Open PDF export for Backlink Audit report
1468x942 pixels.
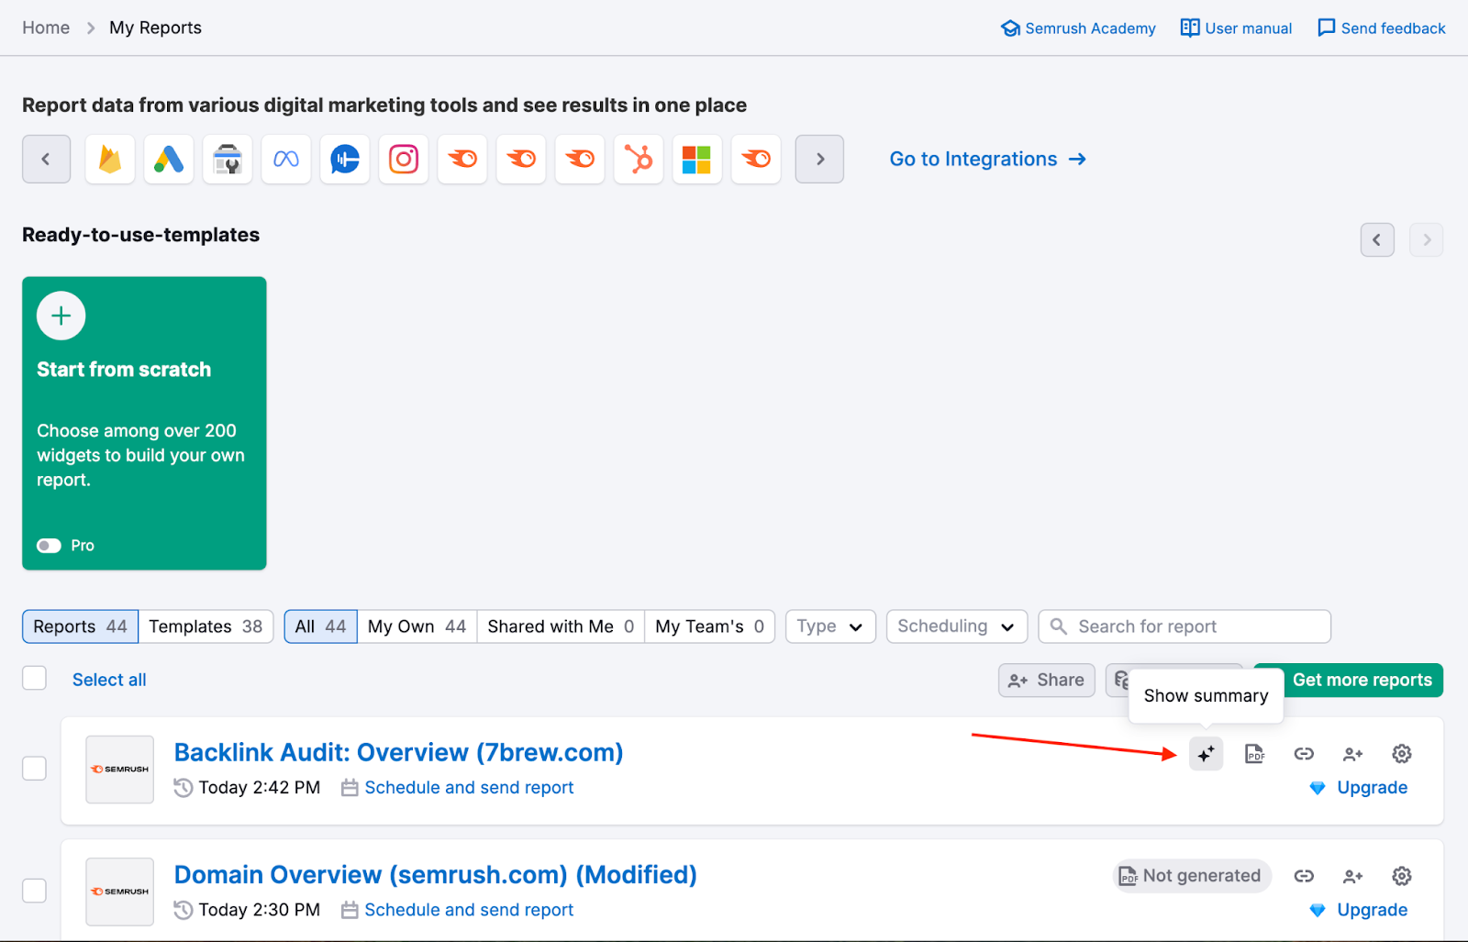pyautogui.click(x=1254, y=754)
